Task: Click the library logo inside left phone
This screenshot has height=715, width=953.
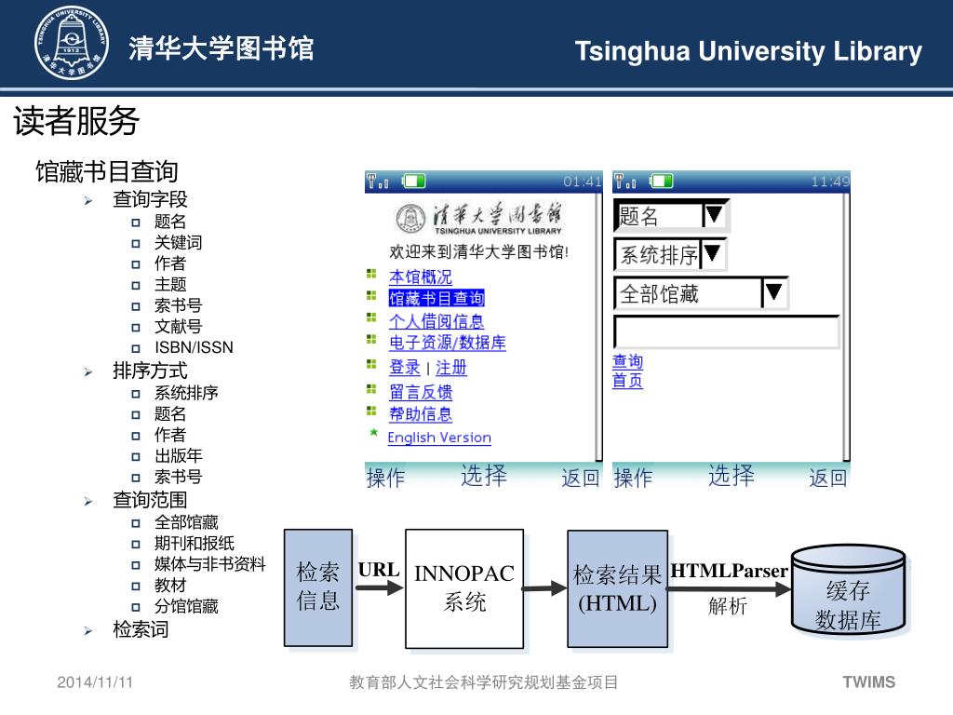Action: click(479, 219)
